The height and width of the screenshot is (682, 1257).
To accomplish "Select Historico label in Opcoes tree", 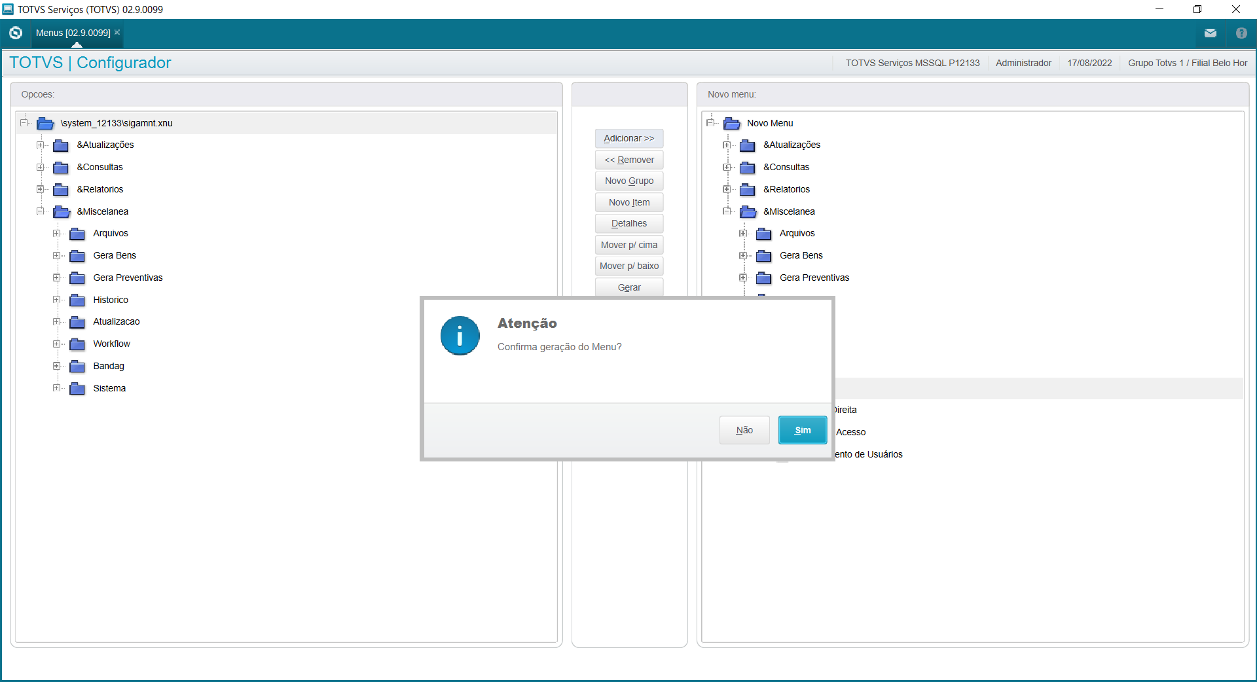I will tap(111, 300).
